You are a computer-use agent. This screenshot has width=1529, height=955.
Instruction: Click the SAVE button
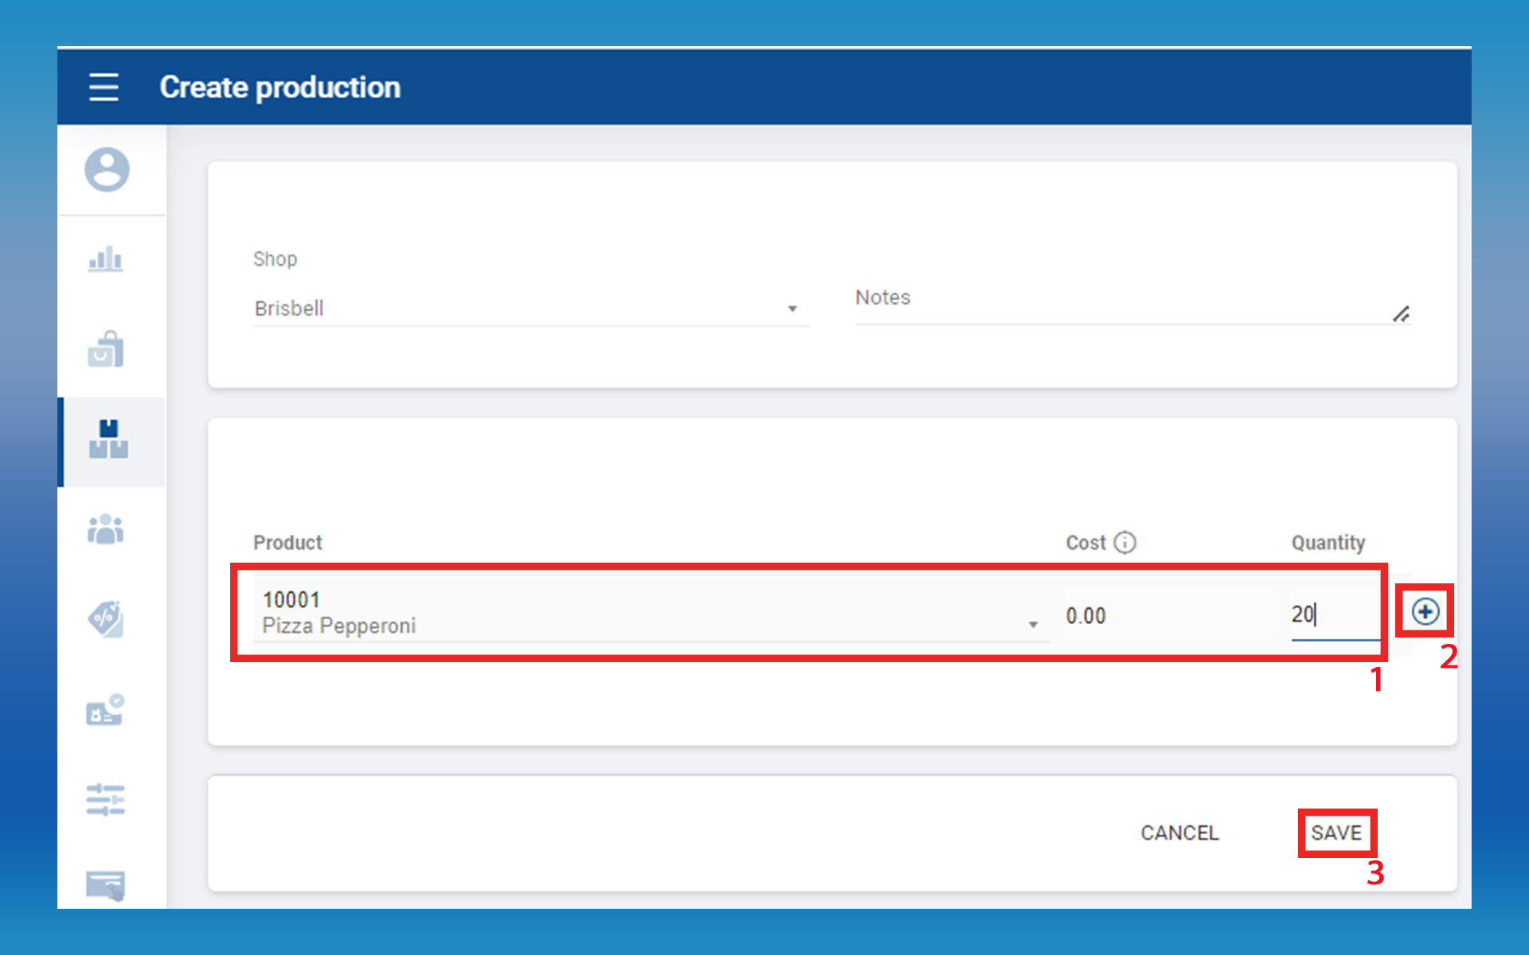click(1336, 832)
